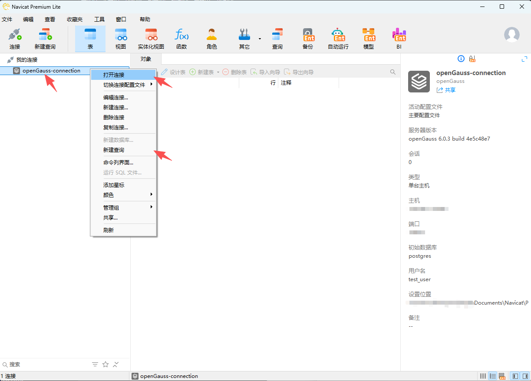Open the 帮助 menu
Image resolution: width=531 pixels, height=381 pixels.
click(145, 20)
